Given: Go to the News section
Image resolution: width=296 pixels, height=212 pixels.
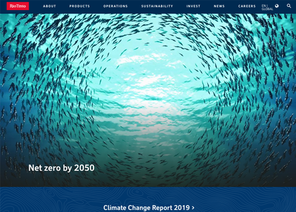Looking at the screenshot, I should (219, 6).
